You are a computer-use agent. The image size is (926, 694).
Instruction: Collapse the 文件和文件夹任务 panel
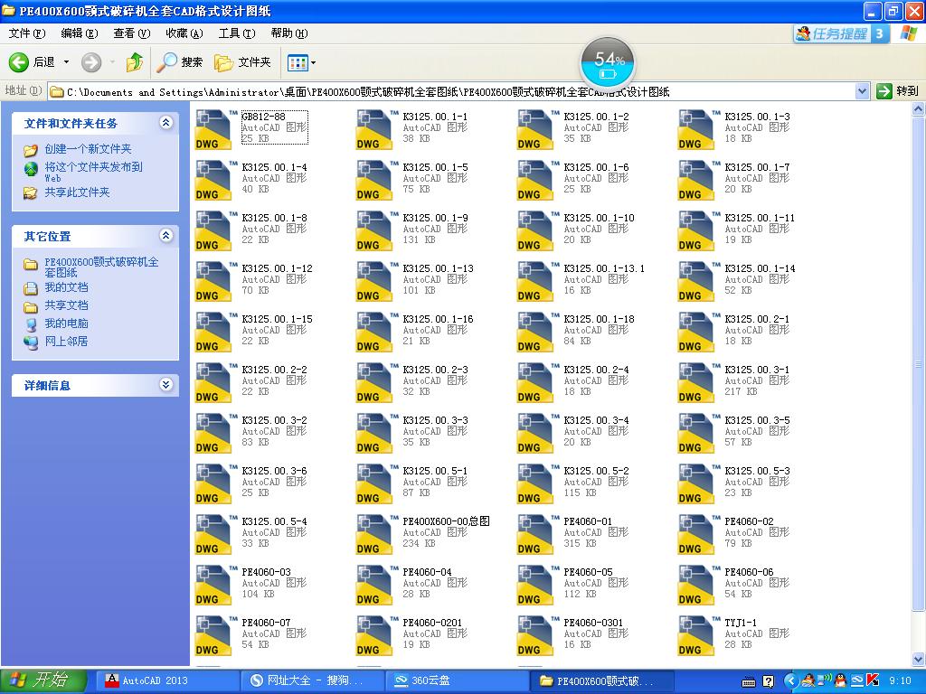coord(166,122)
